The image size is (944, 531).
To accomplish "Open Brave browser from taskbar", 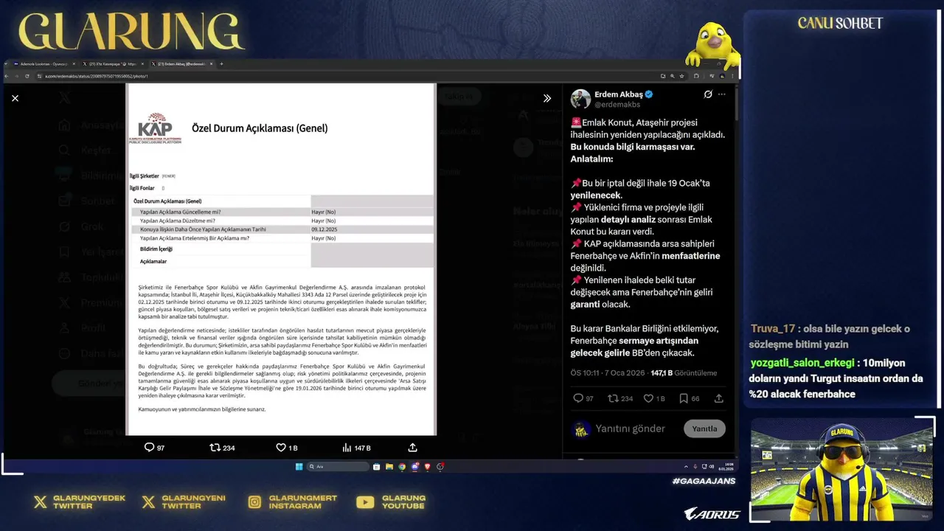I will [x=427, y=467].
